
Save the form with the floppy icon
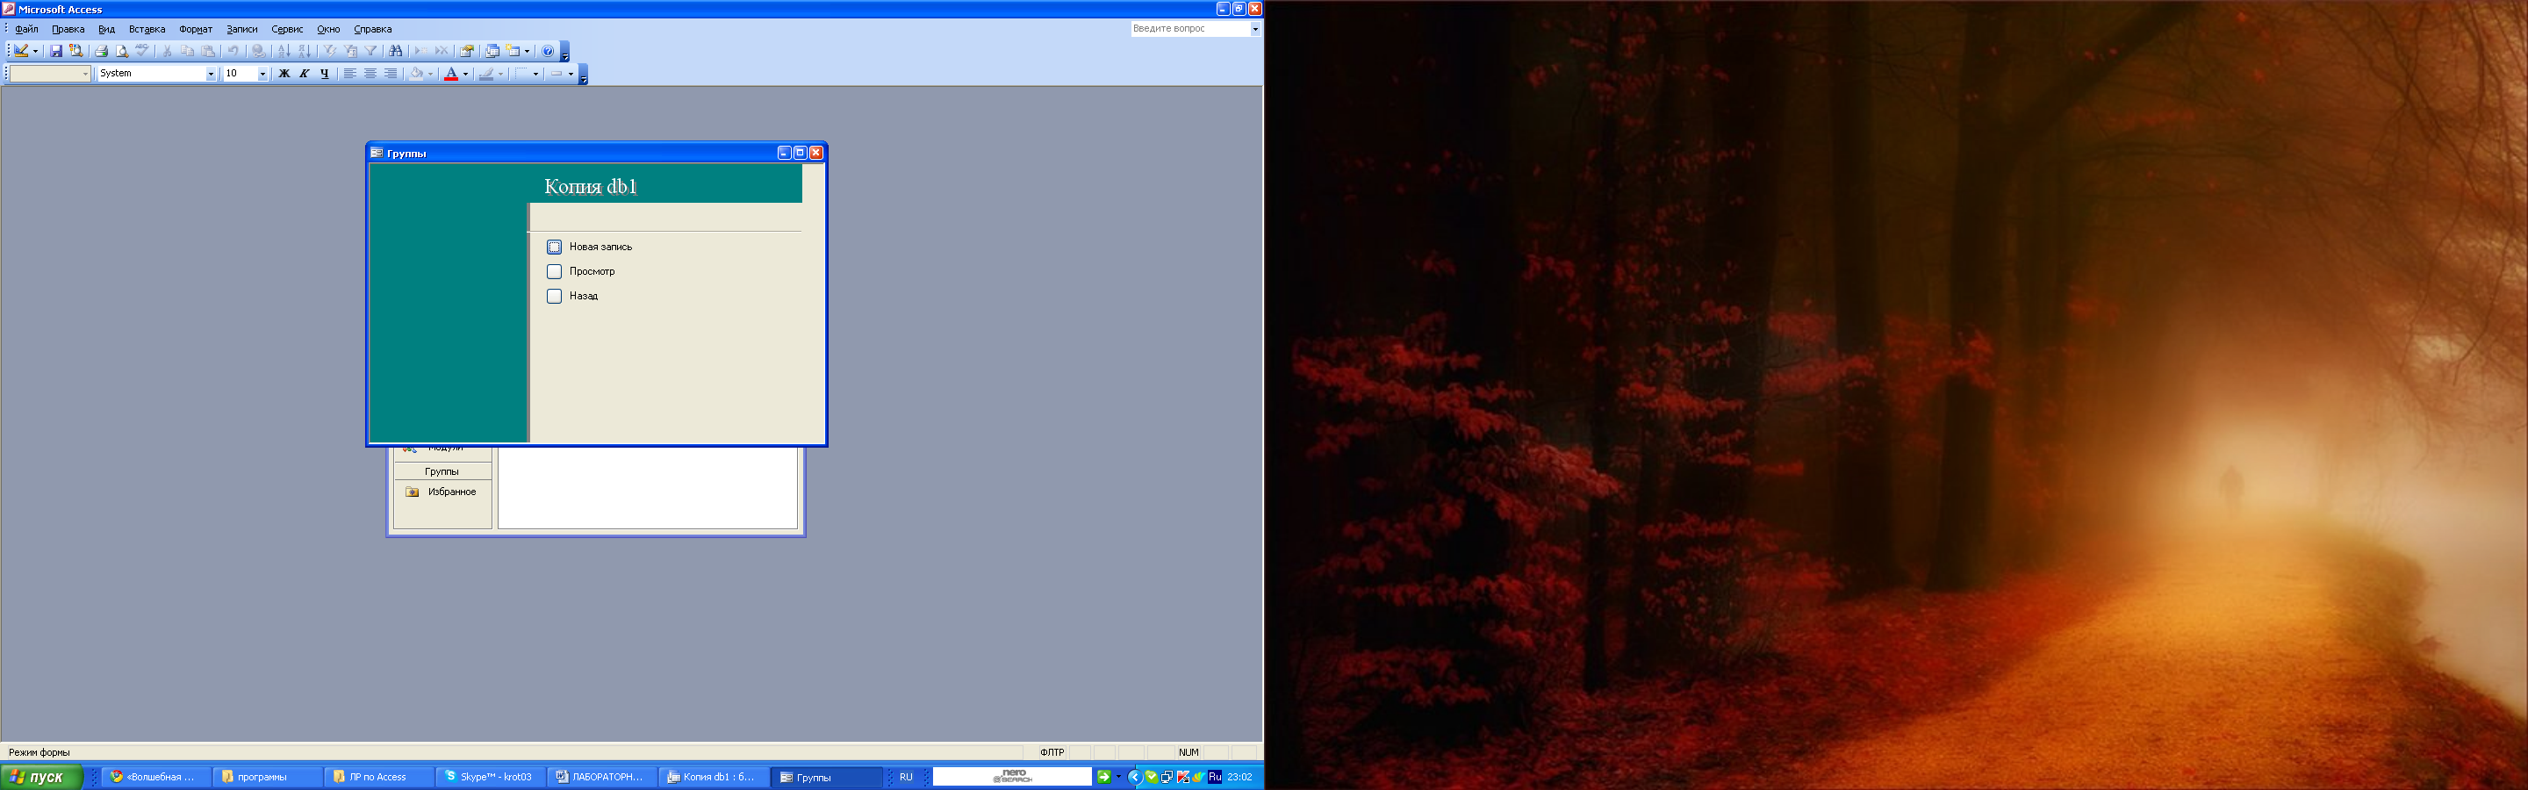coord(56,51)
